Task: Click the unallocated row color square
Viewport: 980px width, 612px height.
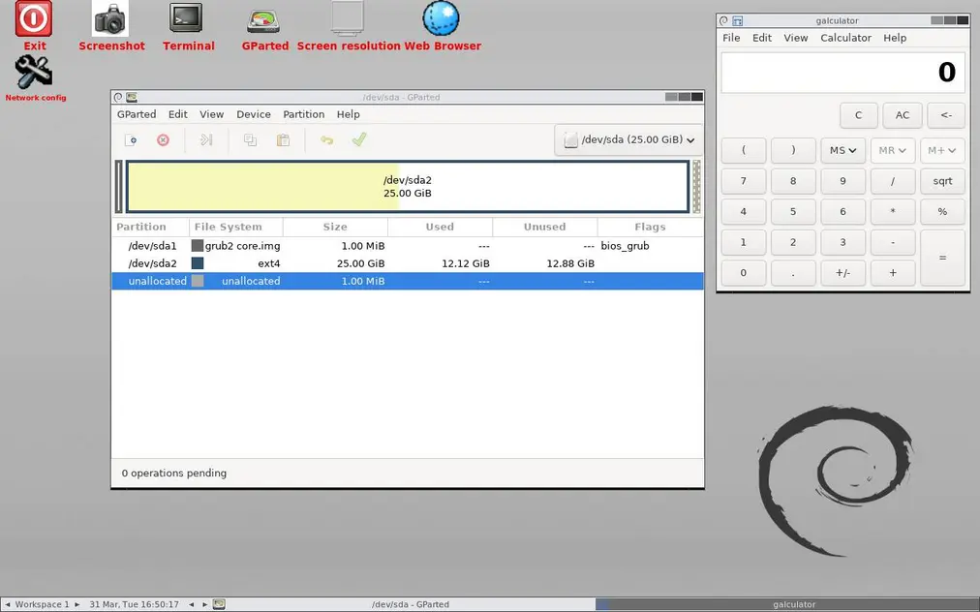Action: click(x=198, y=281)
